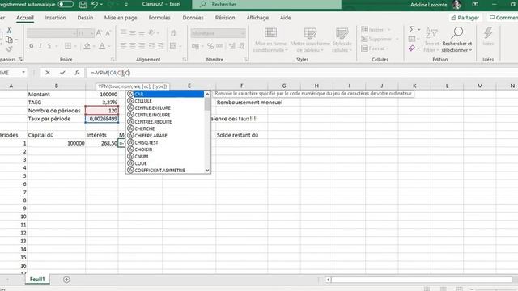Click the increase font size icon
The width and height of the screenshot is (518, 291).
click(99, 33)
